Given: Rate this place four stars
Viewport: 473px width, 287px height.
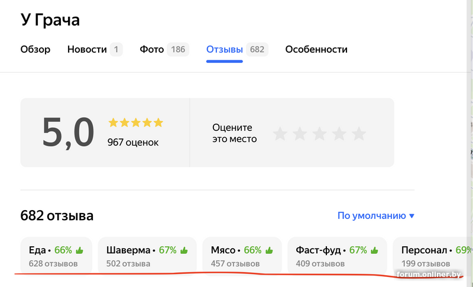Looking at the screenshot, I should pyautogui.click(x=339, y=134).
